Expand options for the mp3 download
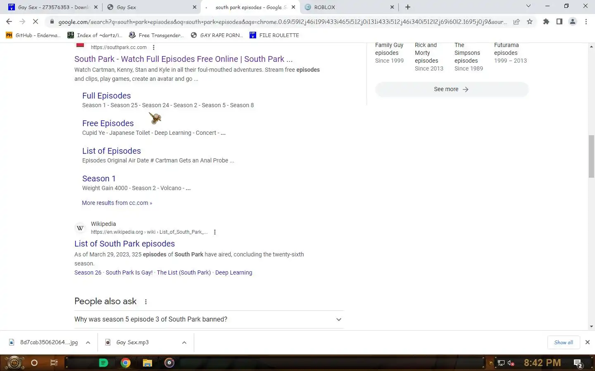The width and height of the screenshot is (595, 371). [x=184, y=343]
